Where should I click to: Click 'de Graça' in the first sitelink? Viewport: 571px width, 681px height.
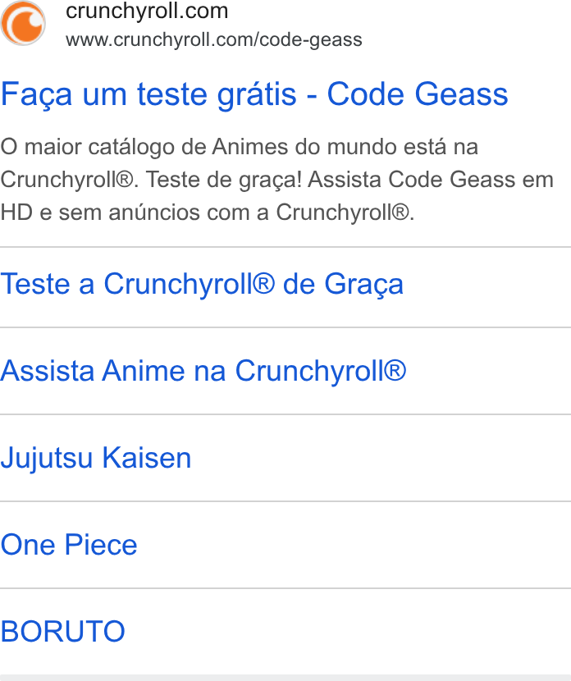(x=343, y=285)
